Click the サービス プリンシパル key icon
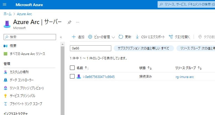This screenshot has height=115, width=215. coord(6,96)
